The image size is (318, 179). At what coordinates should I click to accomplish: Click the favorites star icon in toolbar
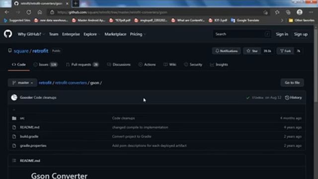277,12
